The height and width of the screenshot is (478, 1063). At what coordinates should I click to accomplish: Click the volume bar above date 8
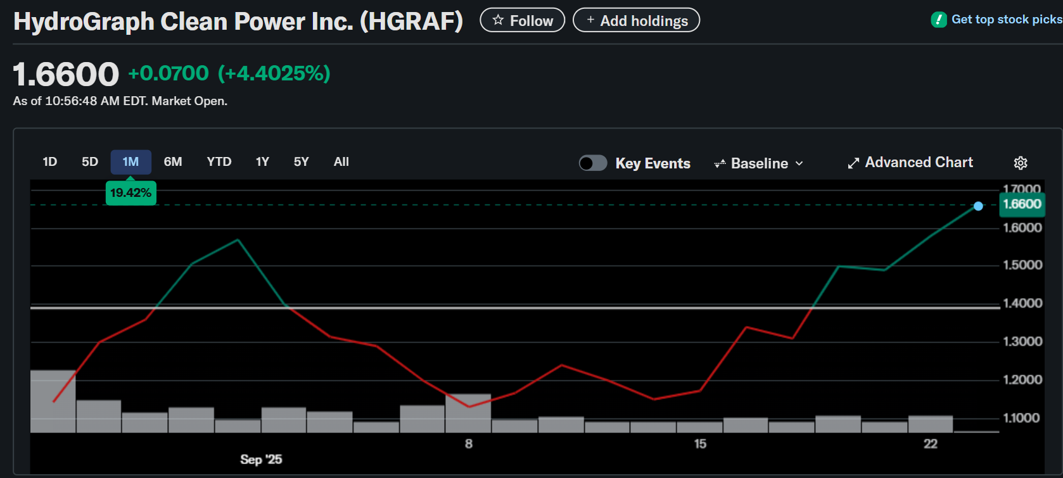click(x=468, y=413)
